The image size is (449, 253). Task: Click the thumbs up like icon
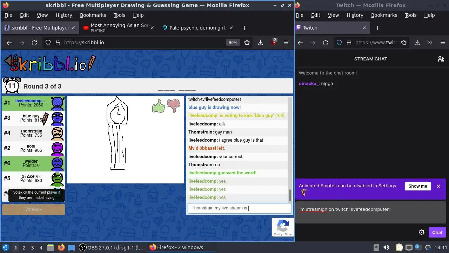[159, 106]
